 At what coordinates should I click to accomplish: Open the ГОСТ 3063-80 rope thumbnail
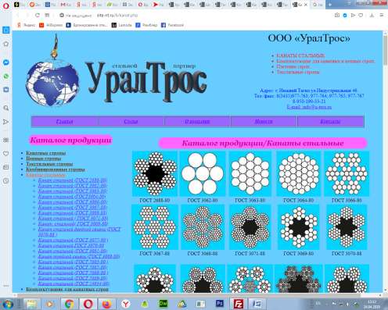(250, 174)
